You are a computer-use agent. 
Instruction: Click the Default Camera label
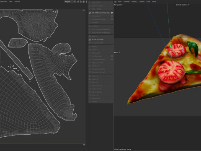[x=181, y=5]
